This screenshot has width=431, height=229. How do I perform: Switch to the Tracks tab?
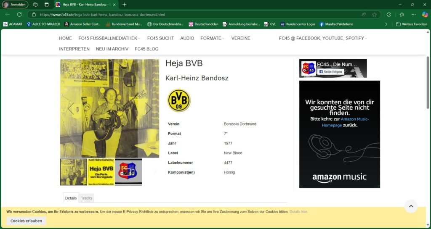coord(87,198)
